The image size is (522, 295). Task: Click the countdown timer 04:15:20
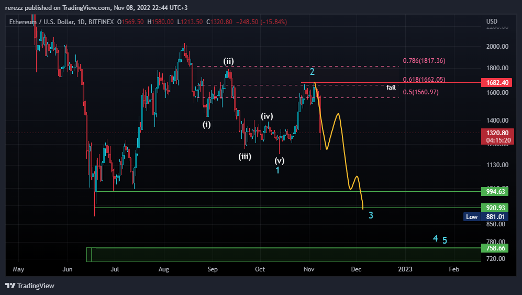click(x=498, y=140)
